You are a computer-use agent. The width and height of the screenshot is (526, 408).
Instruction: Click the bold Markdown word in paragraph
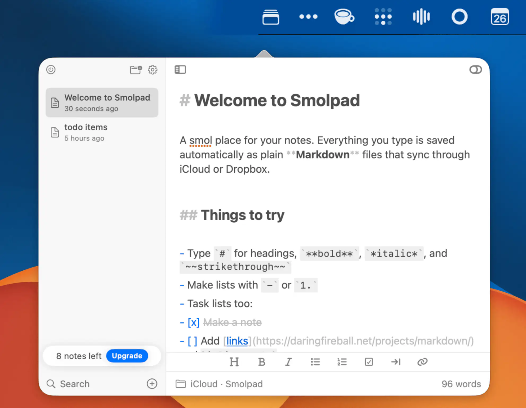[x=323, y=155]
